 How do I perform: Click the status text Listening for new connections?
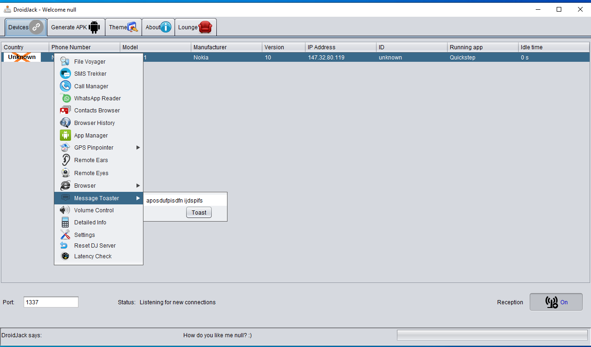[178, 302]
